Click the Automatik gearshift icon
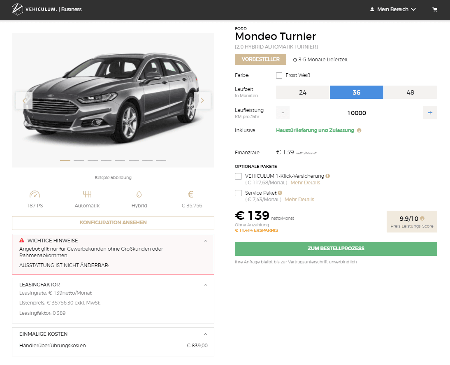This screenshot has width=450, height=365. [87, 194]
